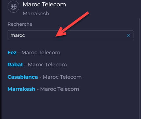Image resolution: width=141 pixels, height=119 pixels.
Task: Click 'Maroc Telecom' text in Marrakesh row
Action: click(60, 89)
